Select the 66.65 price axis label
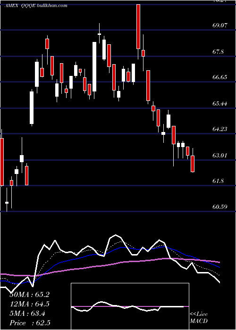Image resolution: width=236 pixels, height=330 pixels. (x=220, y=77)
